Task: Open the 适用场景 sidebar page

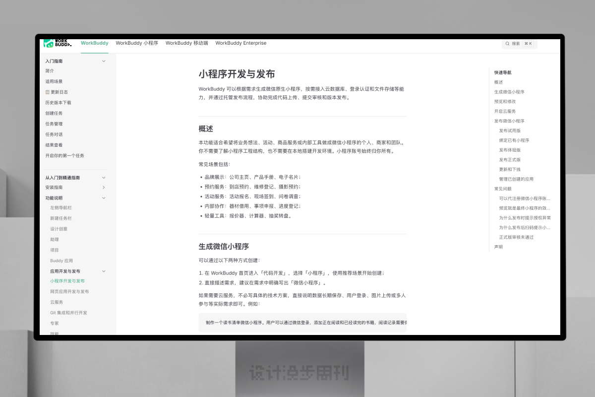Action: (54, 81)
